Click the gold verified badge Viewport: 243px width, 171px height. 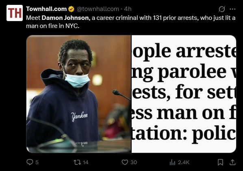pos(71,9)
